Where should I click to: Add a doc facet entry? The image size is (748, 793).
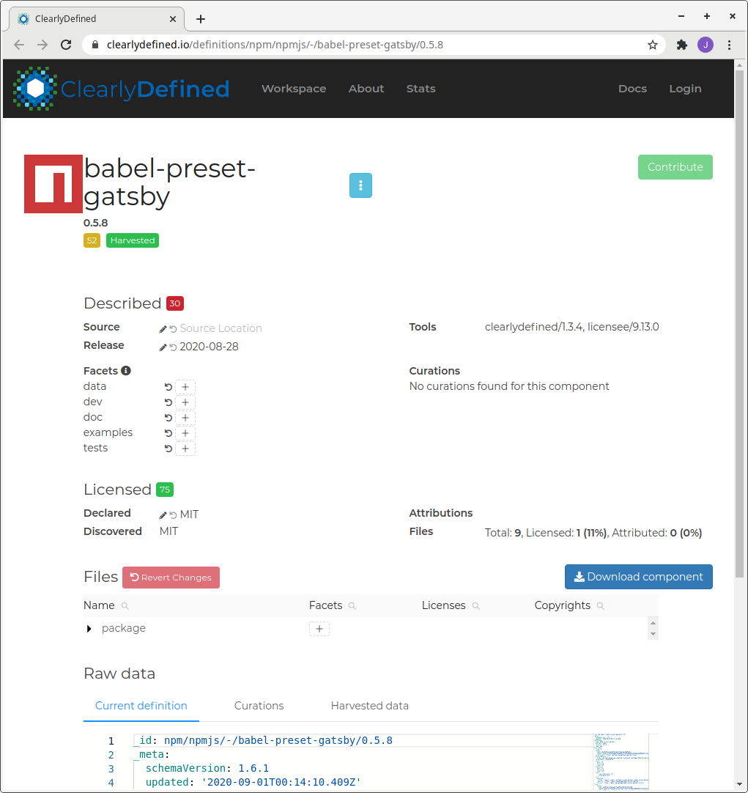tap(185, 418)
